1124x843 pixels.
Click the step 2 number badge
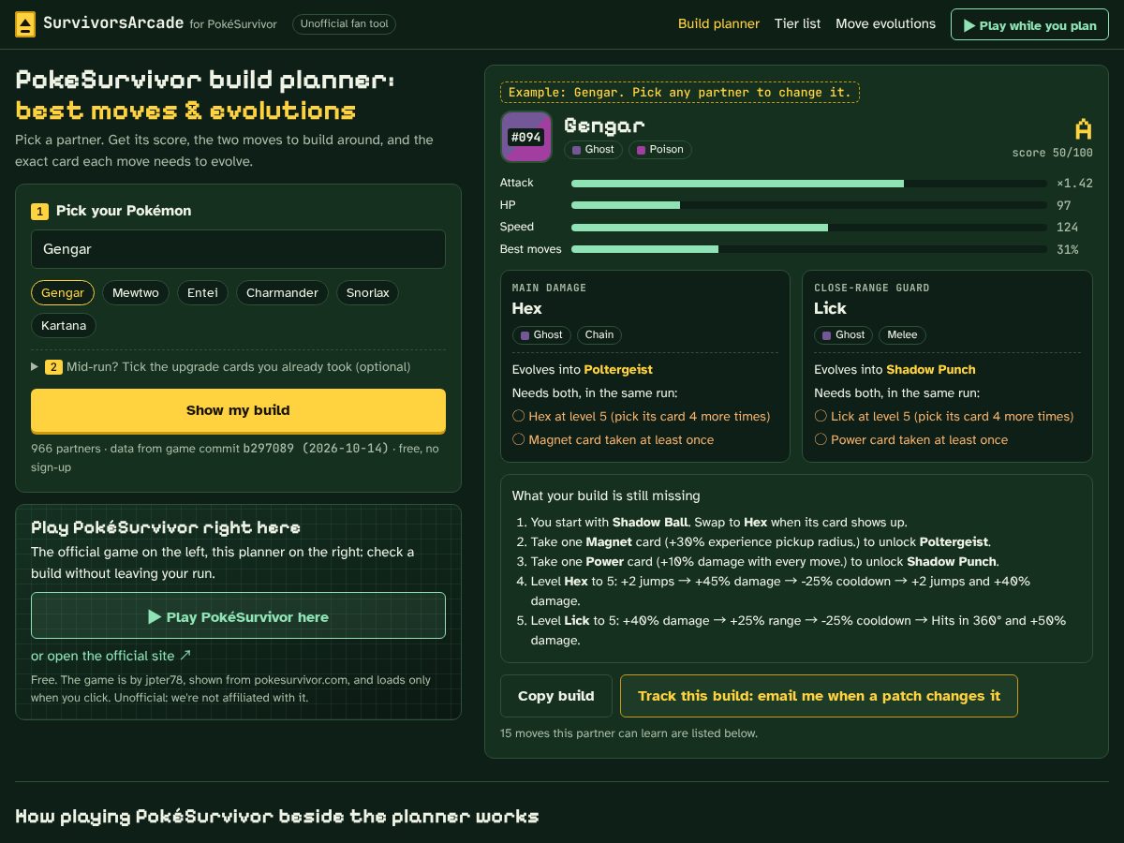pyautogui.click(x=53, y=367)
